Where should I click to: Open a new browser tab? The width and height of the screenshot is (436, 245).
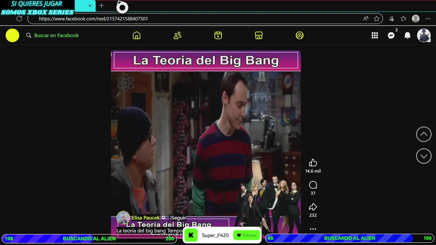(x=102, y=6)
